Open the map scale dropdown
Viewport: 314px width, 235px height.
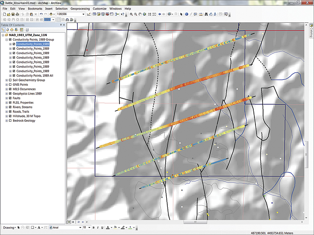click(83, 14)
